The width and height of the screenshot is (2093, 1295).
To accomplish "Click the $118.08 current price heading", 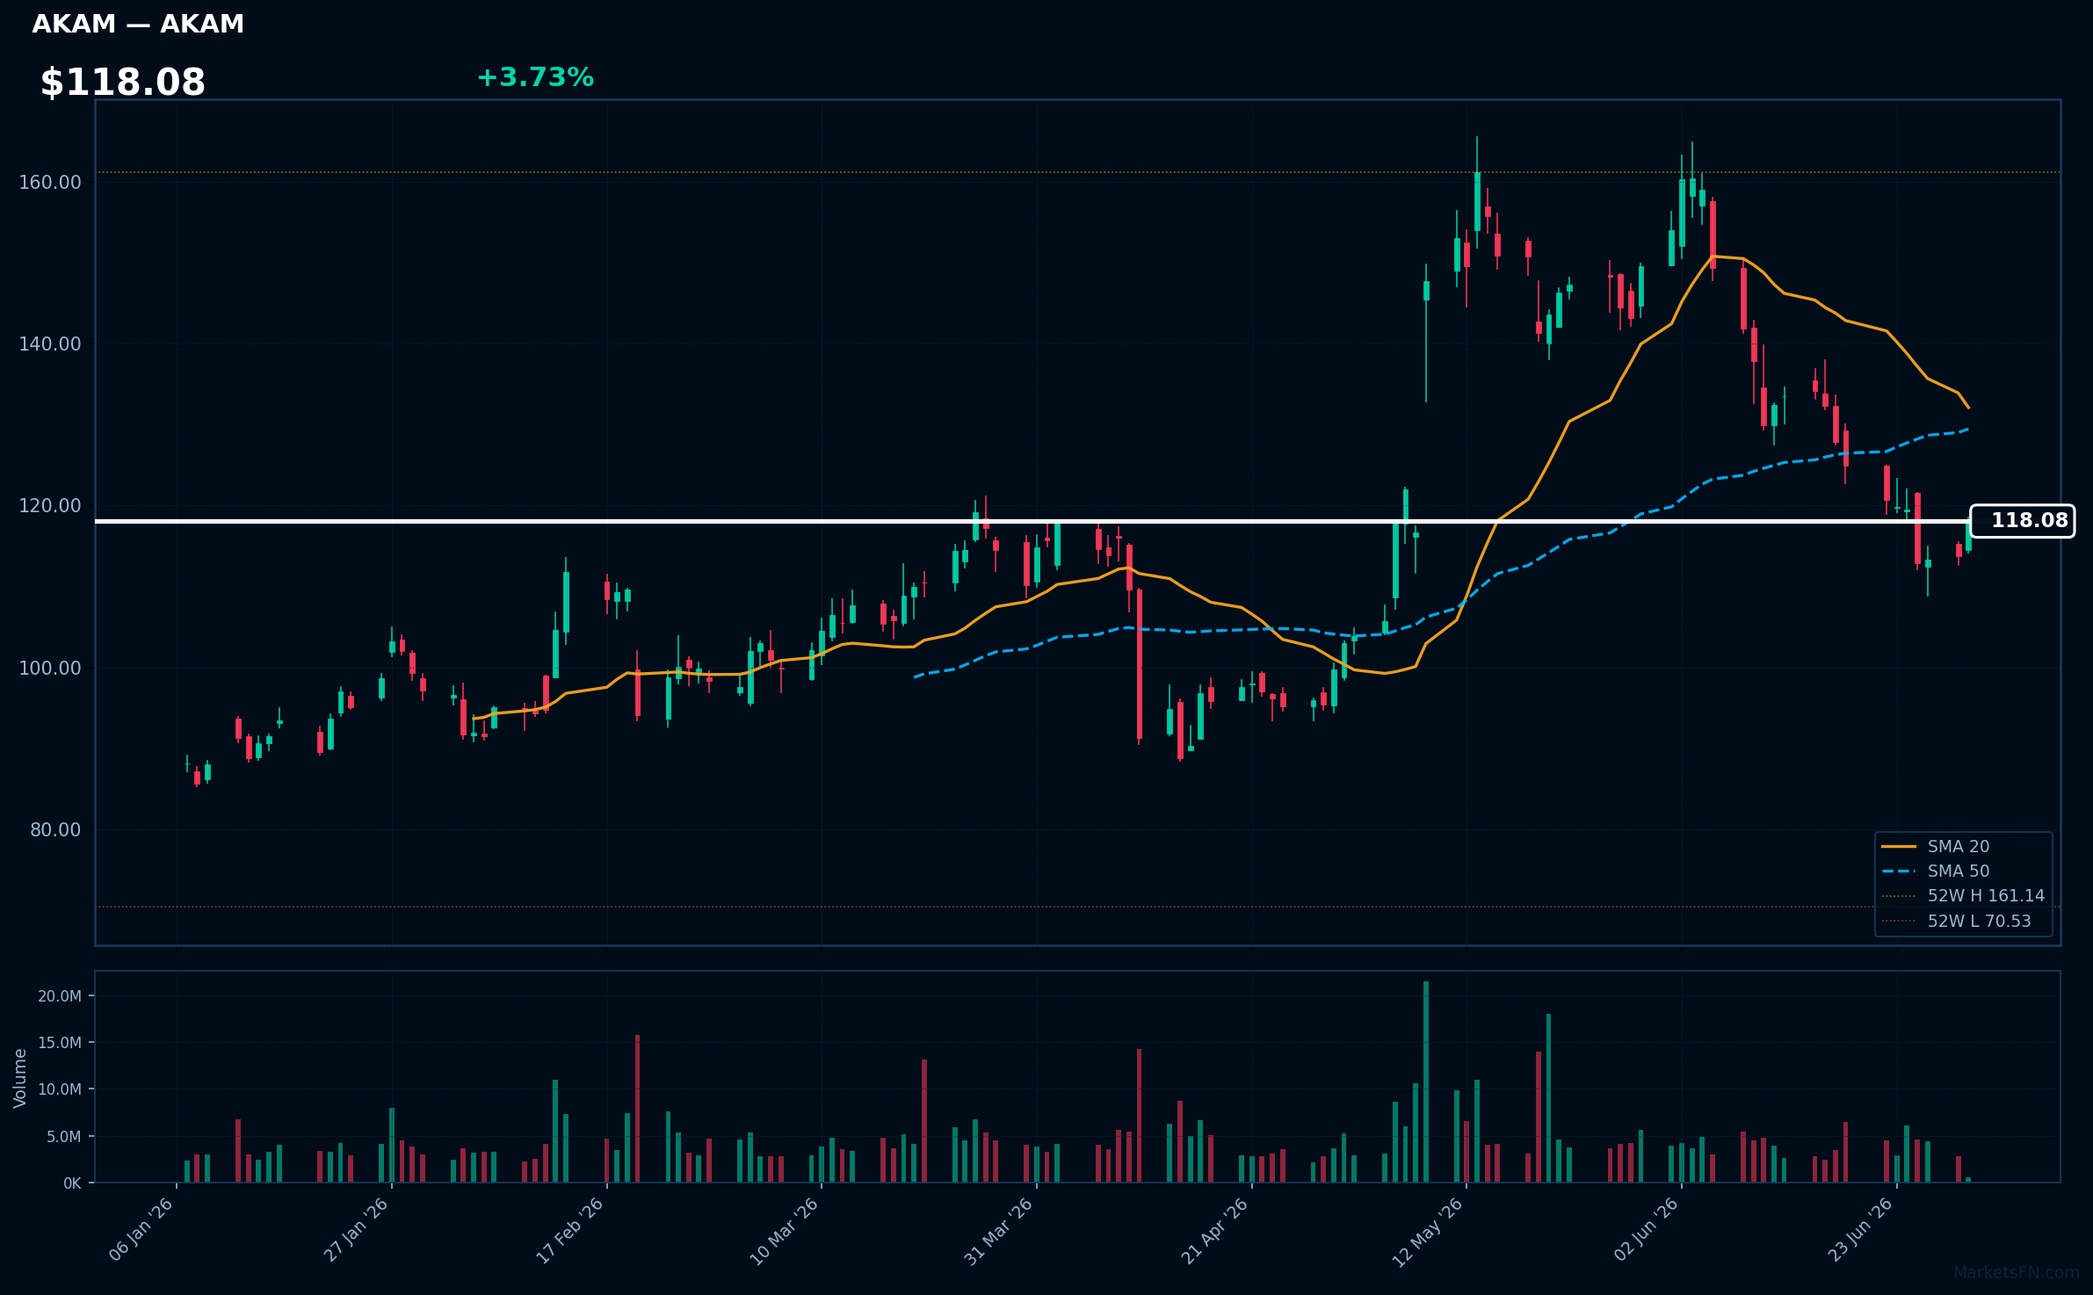I will coord(123,83).
